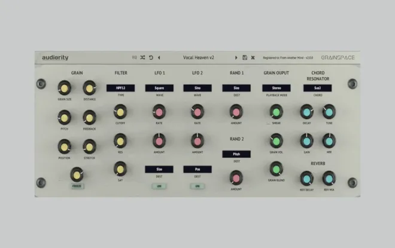This screenshot has width=395, height=248.
Task: Open the RAND 1 Size destination dropdown
Action: click(x=236, y=88)
